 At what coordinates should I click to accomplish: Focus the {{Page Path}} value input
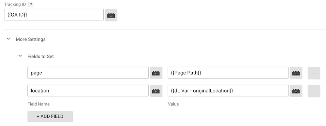[x=228, y=73]
